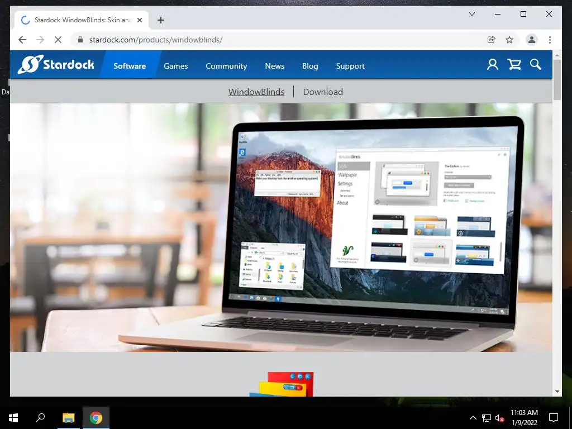Bookmark this page with the star icon
This screenshot has height=429, width=572.
click(x=509, y=40)
